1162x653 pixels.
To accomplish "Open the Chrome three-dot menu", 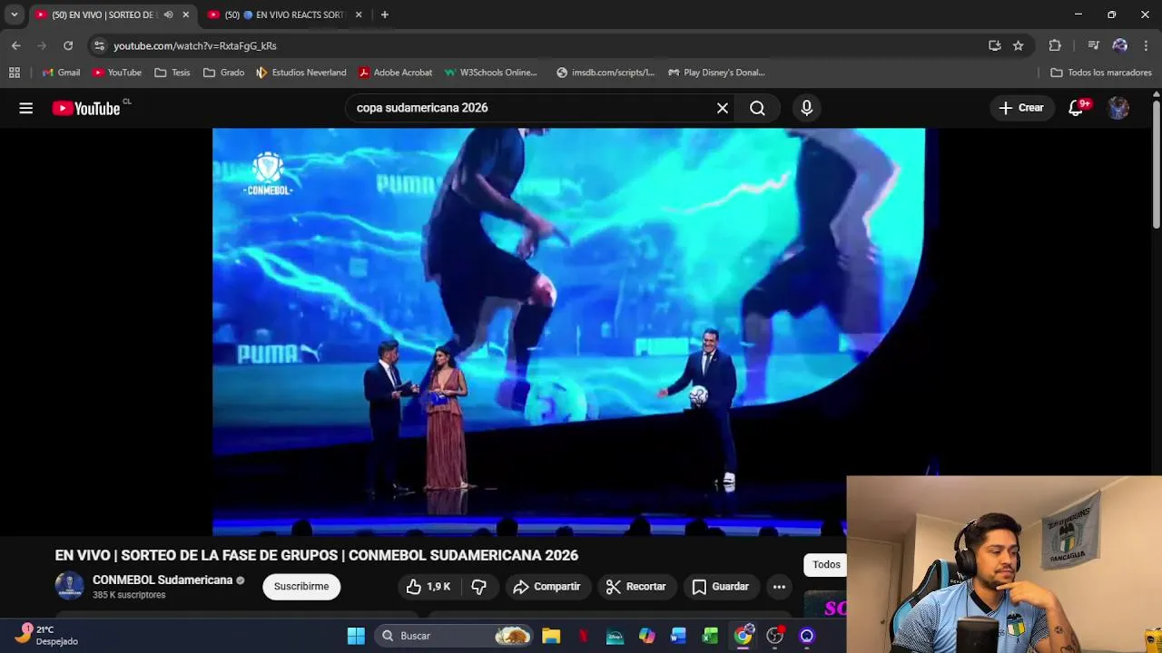I will click(1147, 45).
